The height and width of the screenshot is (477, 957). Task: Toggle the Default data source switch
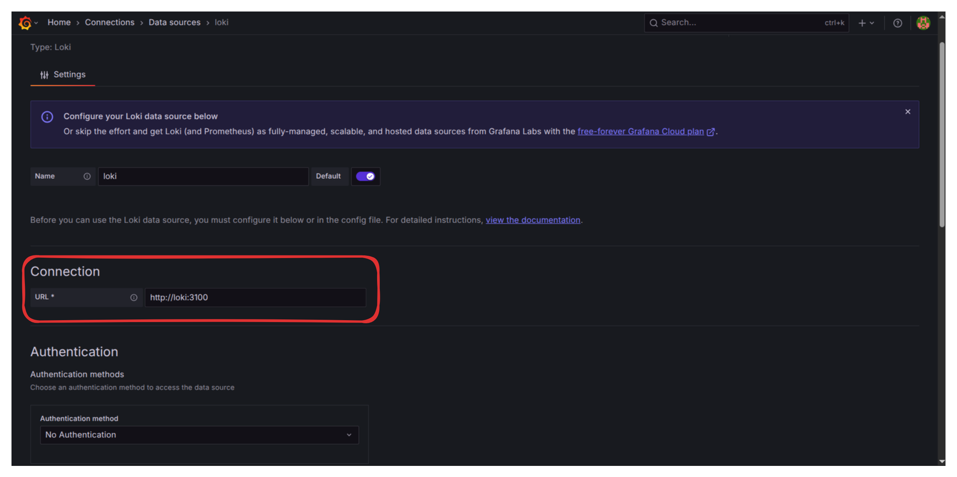[366, 176]
